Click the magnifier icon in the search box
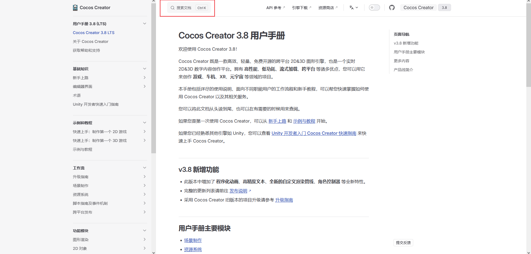The height and width of the screenshot is (254, 531). 172,8
